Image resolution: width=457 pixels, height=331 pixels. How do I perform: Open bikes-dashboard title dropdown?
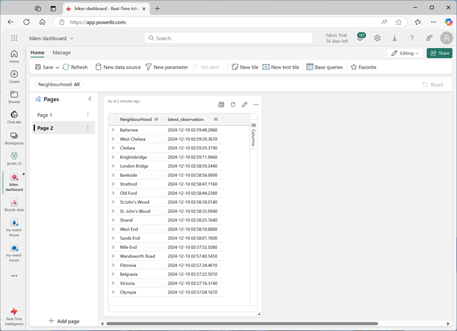point(72,38)
